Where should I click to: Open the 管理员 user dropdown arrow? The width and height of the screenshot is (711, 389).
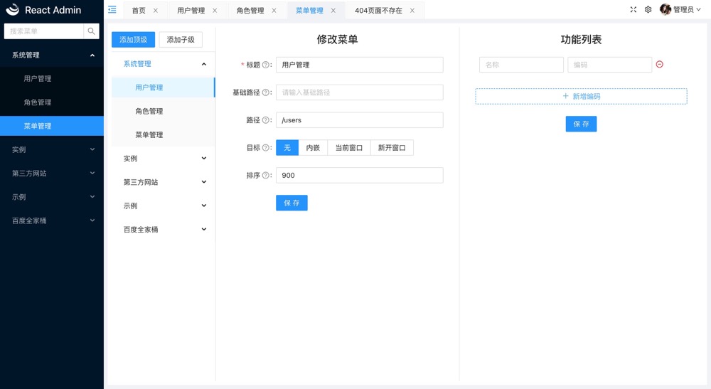pos(698,9)
